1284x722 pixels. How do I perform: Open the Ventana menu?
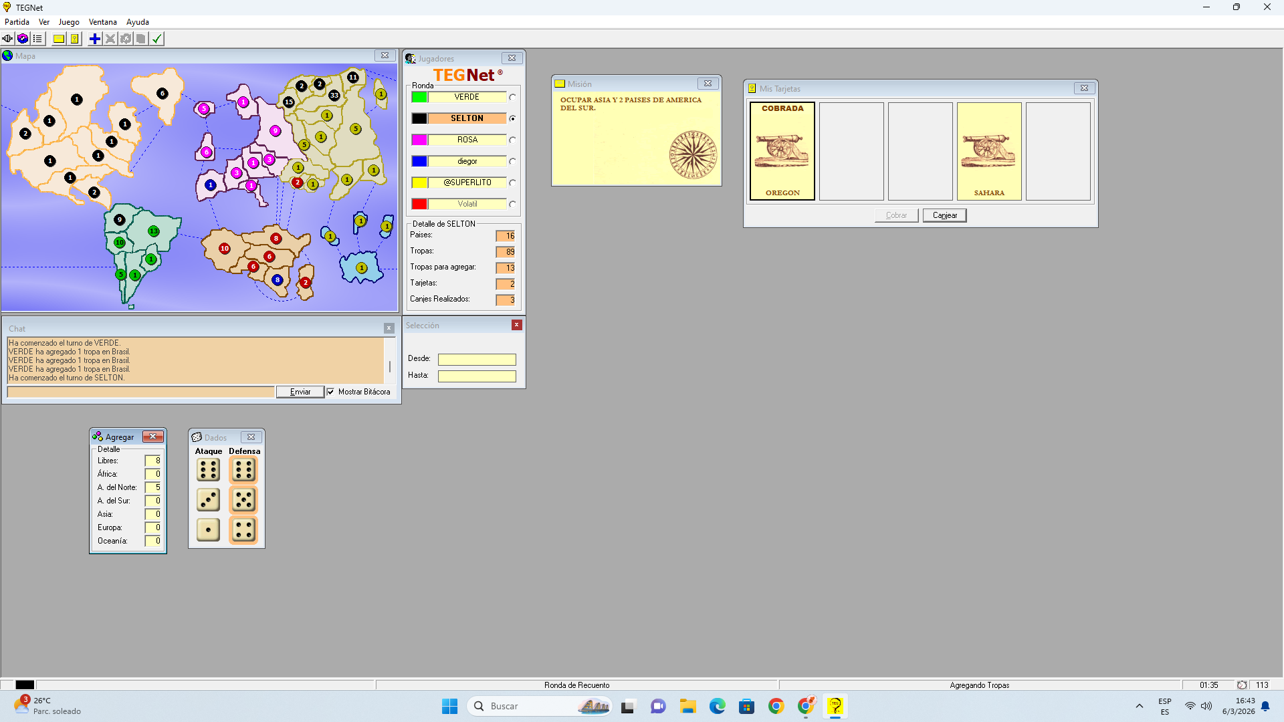tap(102, 22)
